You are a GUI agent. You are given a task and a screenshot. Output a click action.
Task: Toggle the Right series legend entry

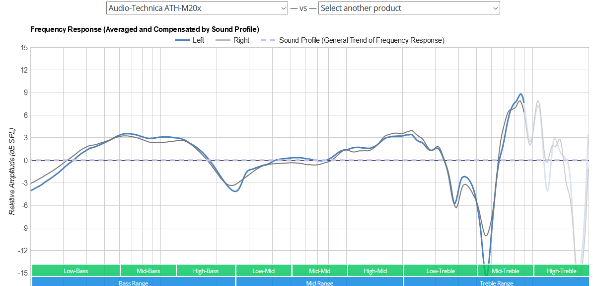(x=232, y=40)
